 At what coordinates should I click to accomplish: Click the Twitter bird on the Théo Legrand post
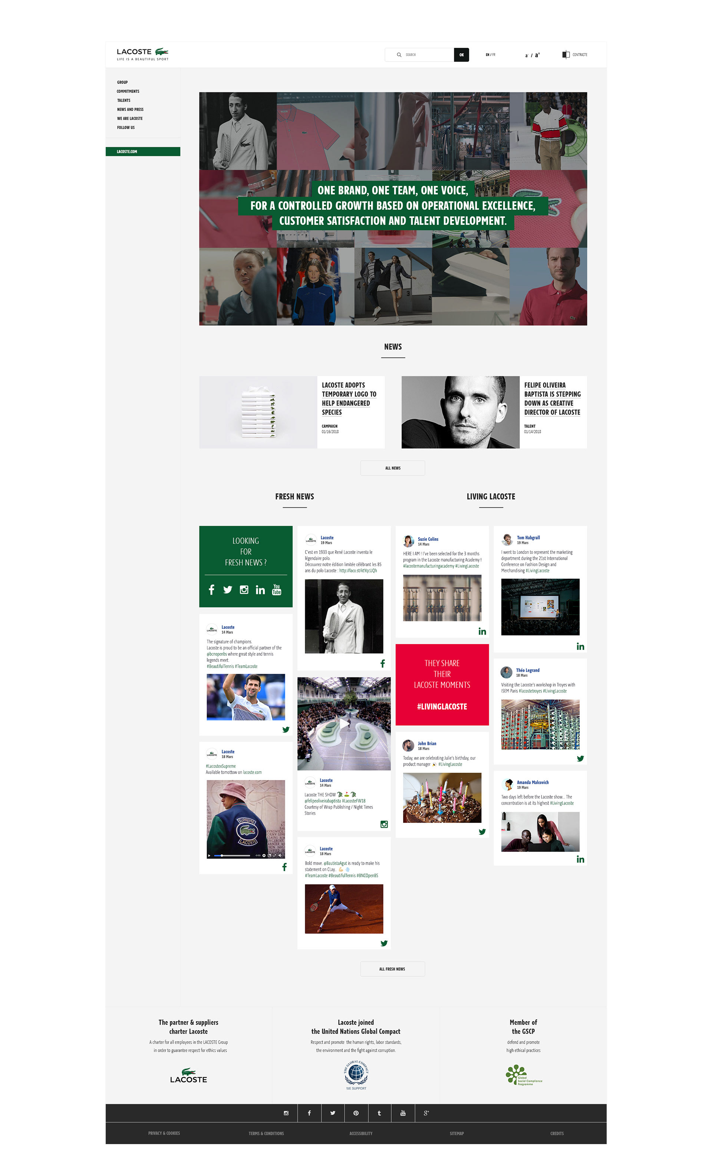point(580,759)
